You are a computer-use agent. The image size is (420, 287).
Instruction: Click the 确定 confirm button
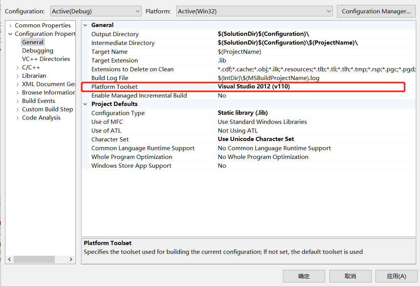click(304, 276)
